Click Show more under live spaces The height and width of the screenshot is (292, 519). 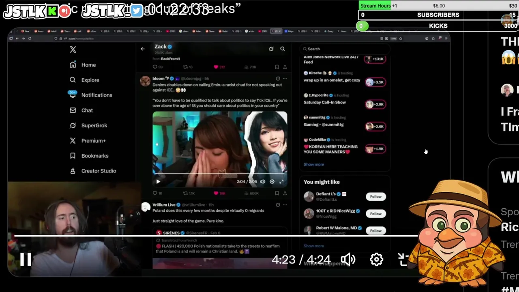click(314, 165)
